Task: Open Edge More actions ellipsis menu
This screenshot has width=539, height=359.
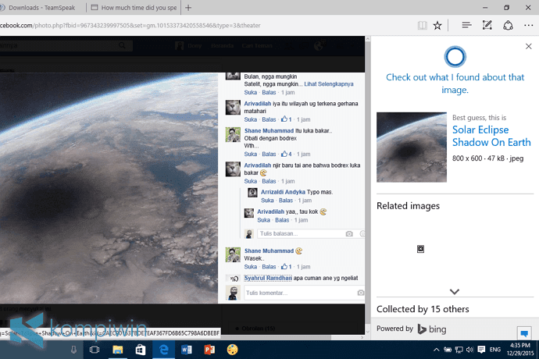Action: point(529,25)
